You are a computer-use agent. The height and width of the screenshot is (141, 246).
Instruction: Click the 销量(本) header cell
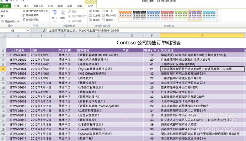click(x=151, y=50)
